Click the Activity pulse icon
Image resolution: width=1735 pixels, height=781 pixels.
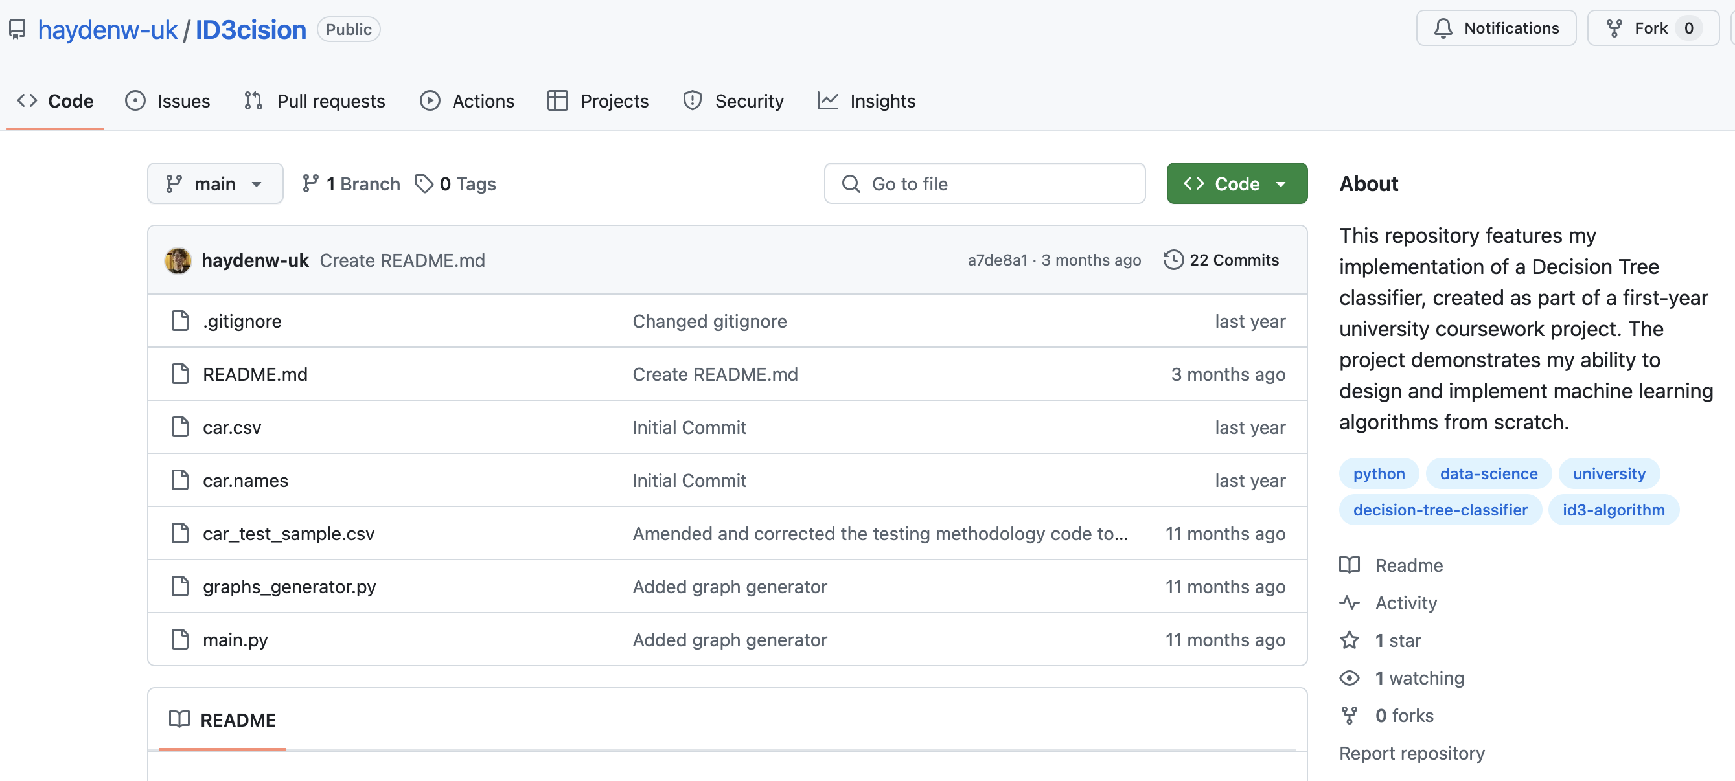pos(1349,602)
